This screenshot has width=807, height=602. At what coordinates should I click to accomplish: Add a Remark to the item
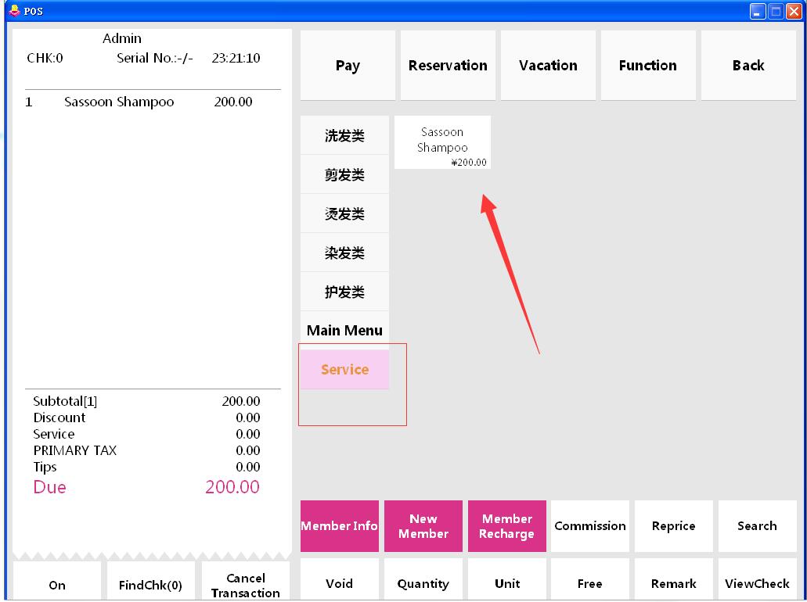point(674,580)
